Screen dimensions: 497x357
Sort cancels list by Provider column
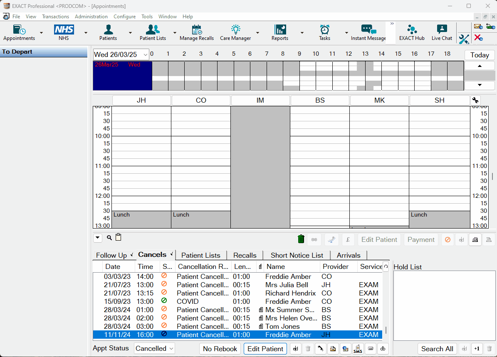tap(339, 267)
